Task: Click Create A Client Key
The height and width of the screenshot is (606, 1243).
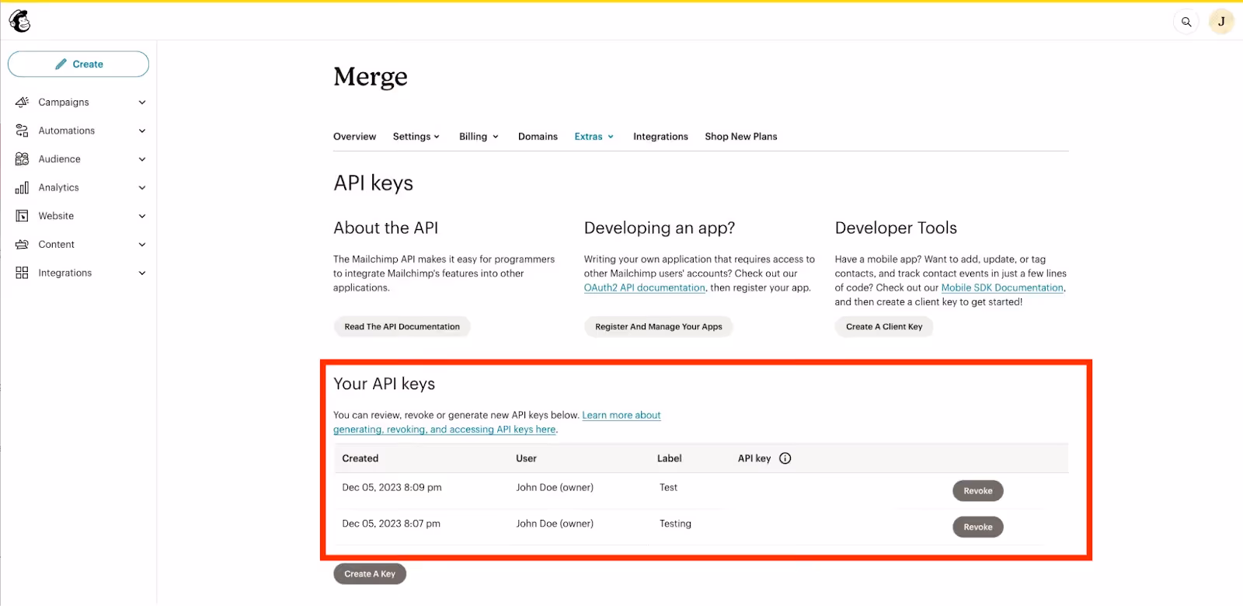Action: pos(884,327)
